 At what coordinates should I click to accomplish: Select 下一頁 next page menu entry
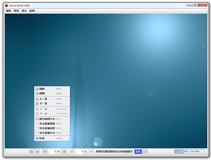[52, 104]
